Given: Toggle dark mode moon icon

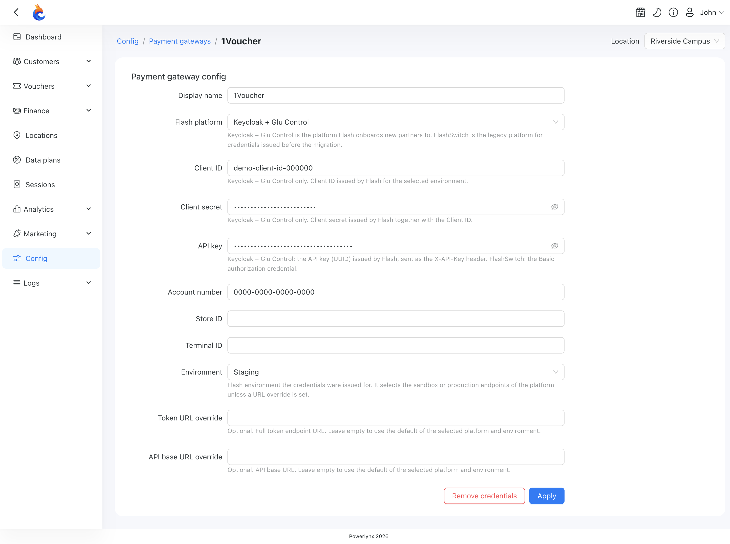Looking at the screenshot, I should [657, 12].
